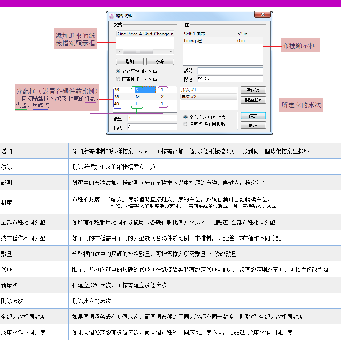This screenshot has height=340, width=341.
Task: Click into the 說明 input field
Action: tap(230, 71)
